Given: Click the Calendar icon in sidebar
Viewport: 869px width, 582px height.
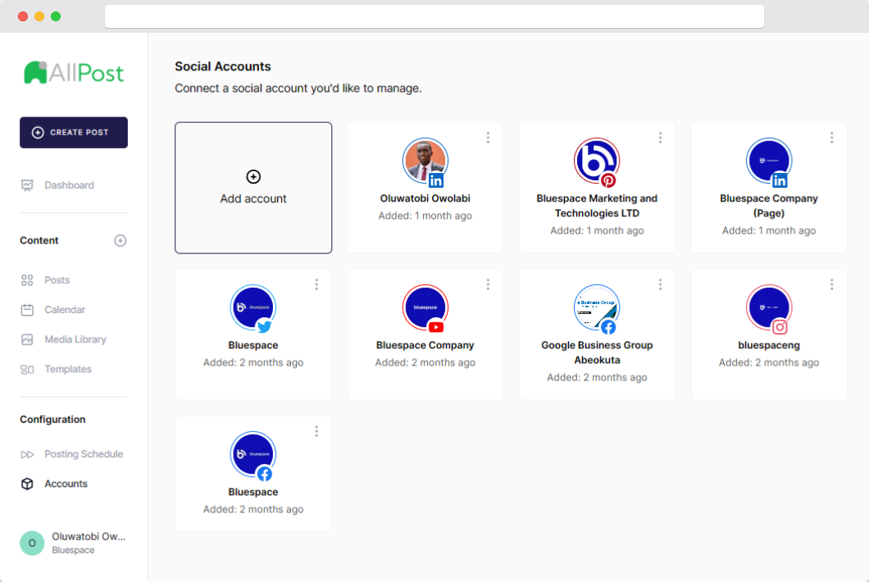Looking at the screenshot, I should pyautogui.click(x=27, y=310).
